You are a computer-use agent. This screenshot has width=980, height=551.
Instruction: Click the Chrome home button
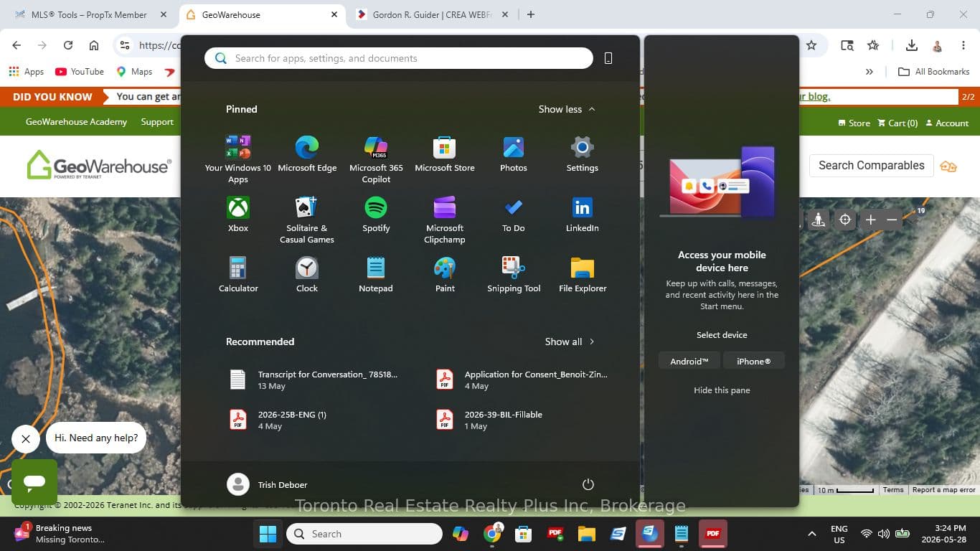click(x=94, y=45)
